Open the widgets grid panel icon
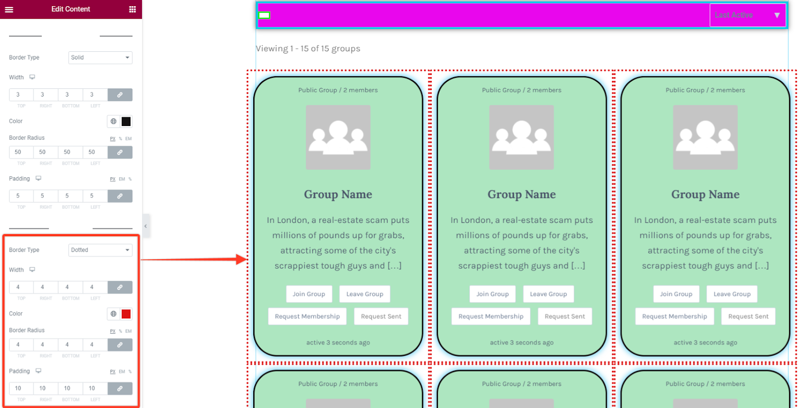The width and height of the screenshot is (812, 408). [132, 9]
